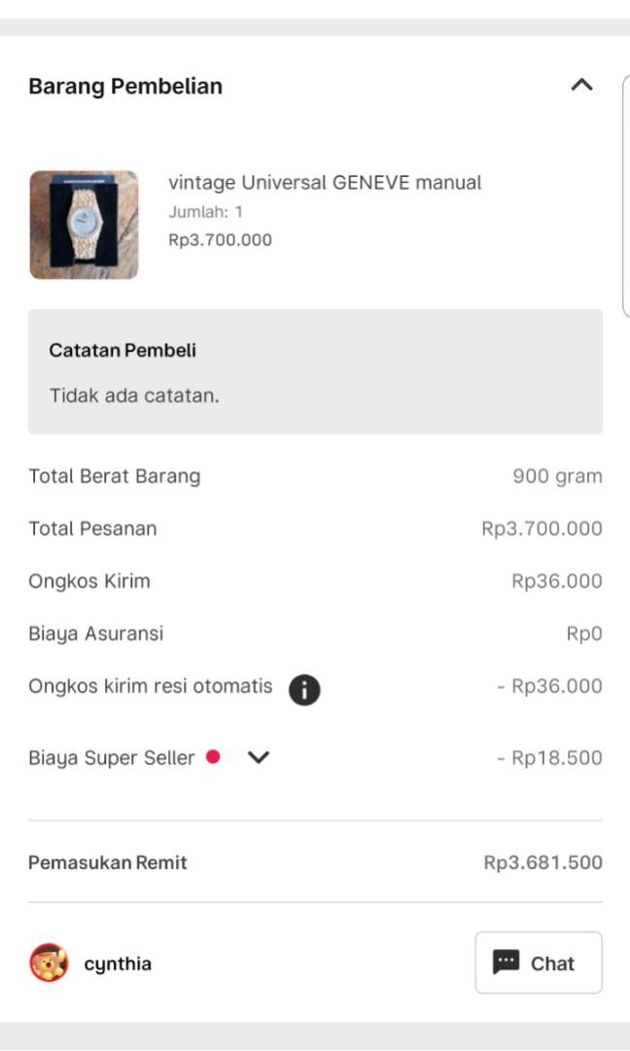Open the vintage Universal GENEVE manual listing
This screenshot has width=630, height=1051.
click(327, 183)
